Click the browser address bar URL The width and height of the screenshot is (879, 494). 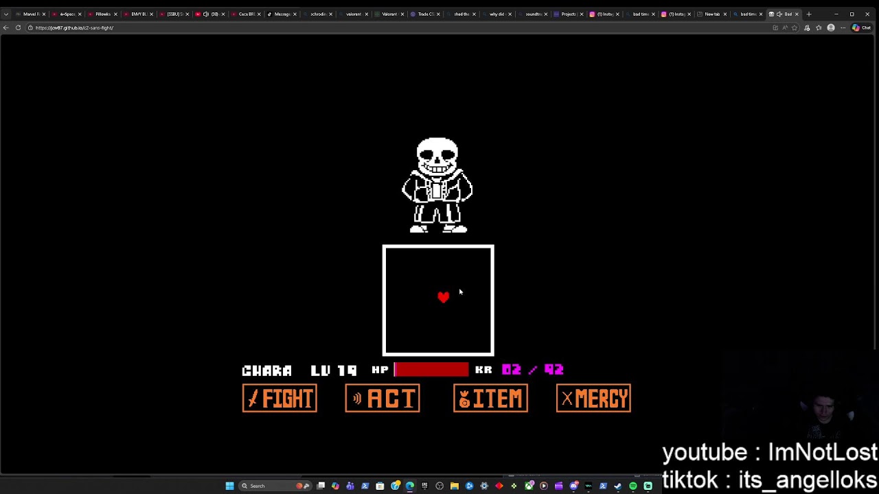tap(74, 27)
